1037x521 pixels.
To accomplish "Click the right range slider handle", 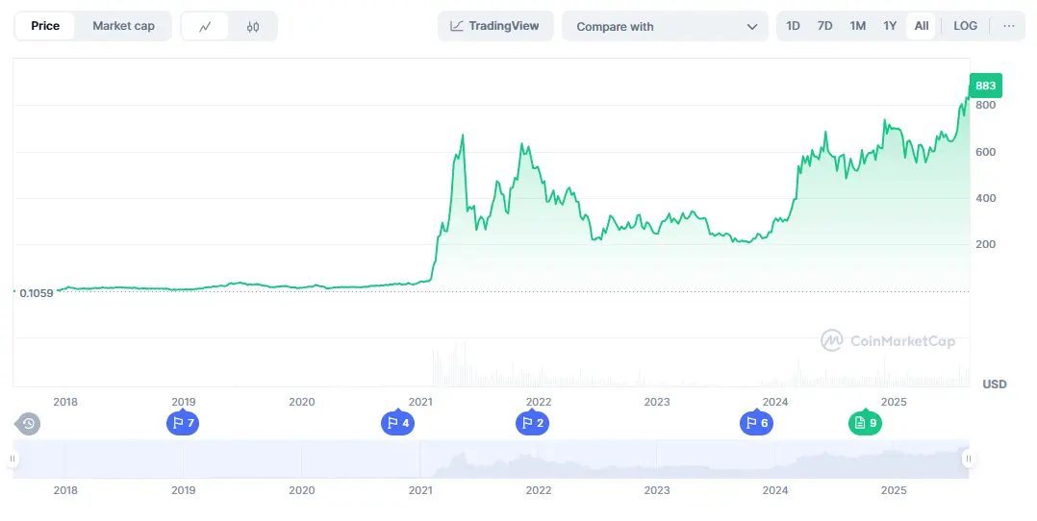I will click(969, 459).
